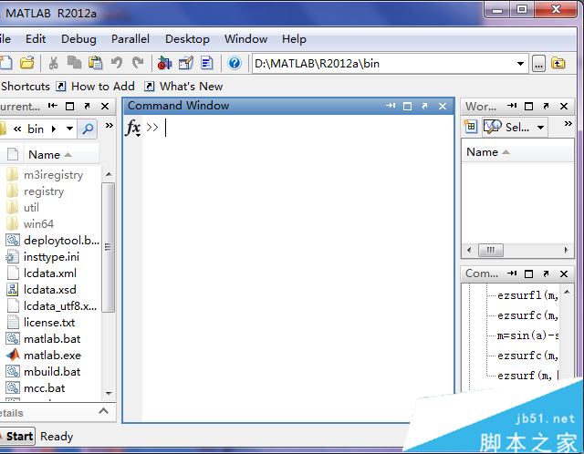Open the Debug menu
The height and width of the screenshot is (454, 584).
click(78, 38)
